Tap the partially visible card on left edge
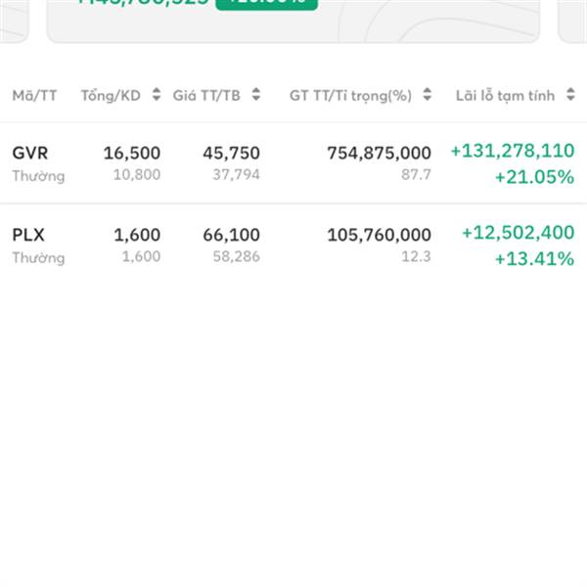Screen dimensions: 587x587 pyautogui.click(x=13, y=20)
